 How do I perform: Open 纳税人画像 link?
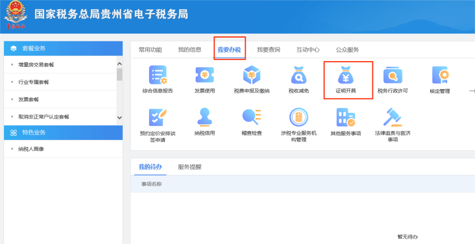(x=31, y=149)
